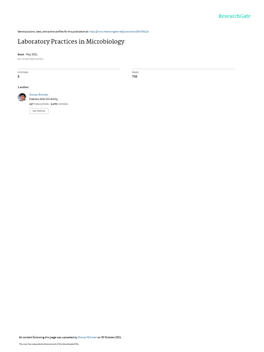Click the DOI identifier text
The height and width of the screenshot is (352, 264).
(x=31, y=59)
